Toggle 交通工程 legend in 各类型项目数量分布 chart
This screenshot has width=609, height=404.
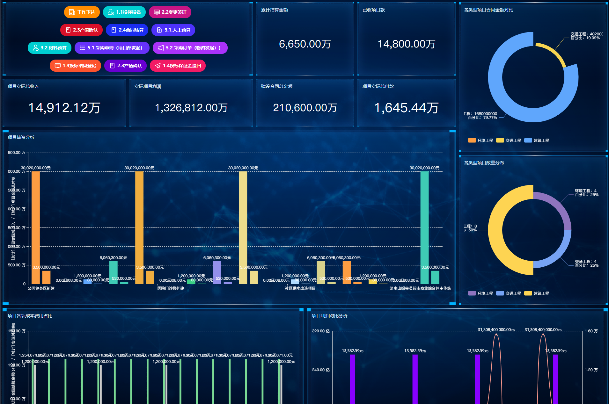coord(509,293)
